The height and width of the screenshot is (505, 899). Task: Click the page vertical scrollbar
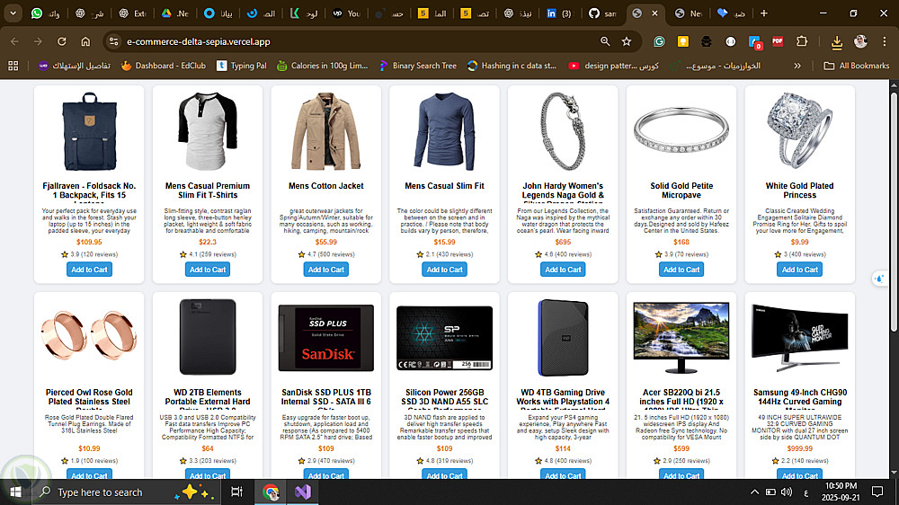tap(894, 212)
